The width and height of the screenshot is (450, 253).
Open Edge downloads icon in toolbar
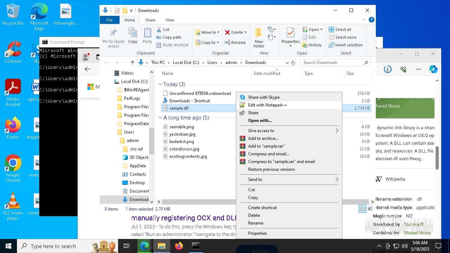pyautogui.click(x=388, y=69)
